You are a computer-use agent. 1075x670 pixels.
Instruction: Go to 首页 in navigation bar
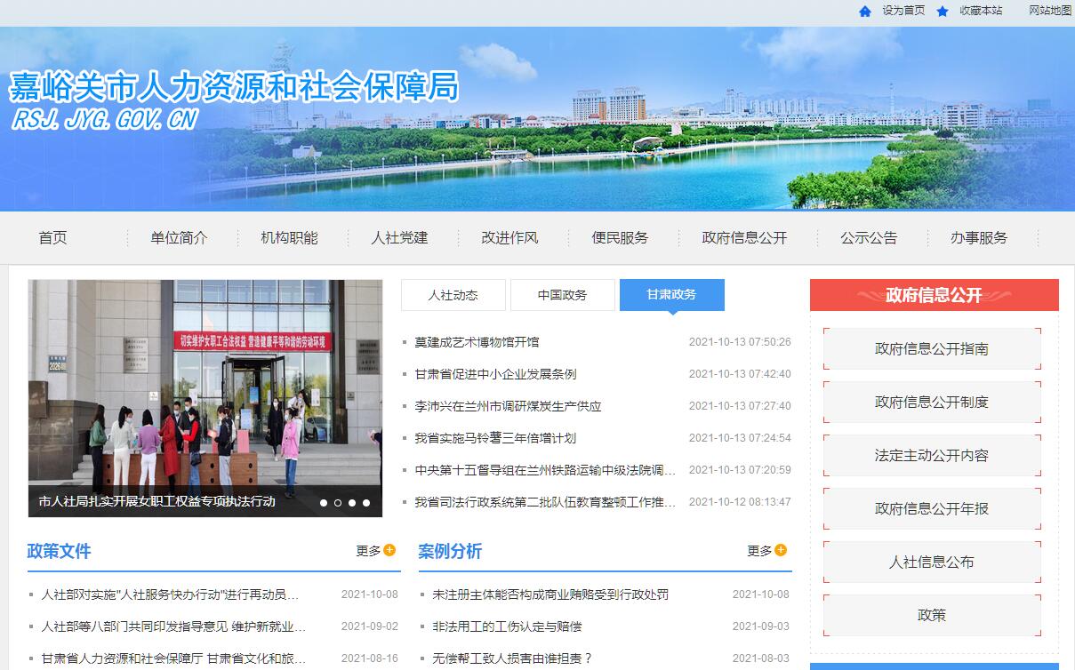(52, 238)
